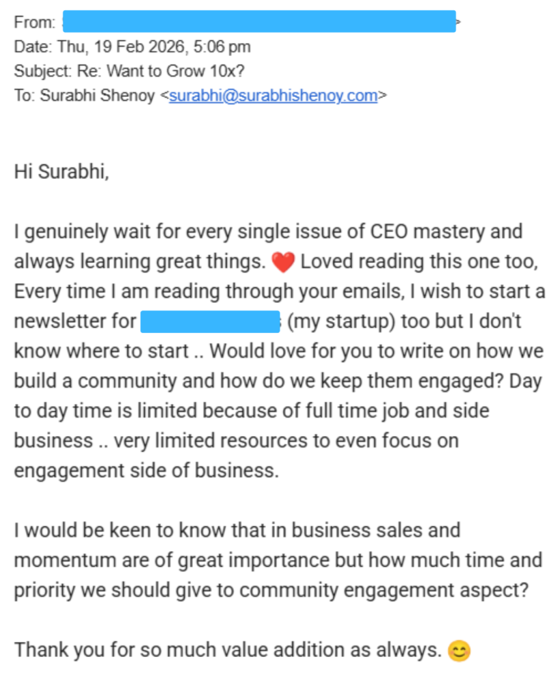
Task: Click recipient name "Surabhi Shenoy" in the To line
Action: [x=98, y=96]
